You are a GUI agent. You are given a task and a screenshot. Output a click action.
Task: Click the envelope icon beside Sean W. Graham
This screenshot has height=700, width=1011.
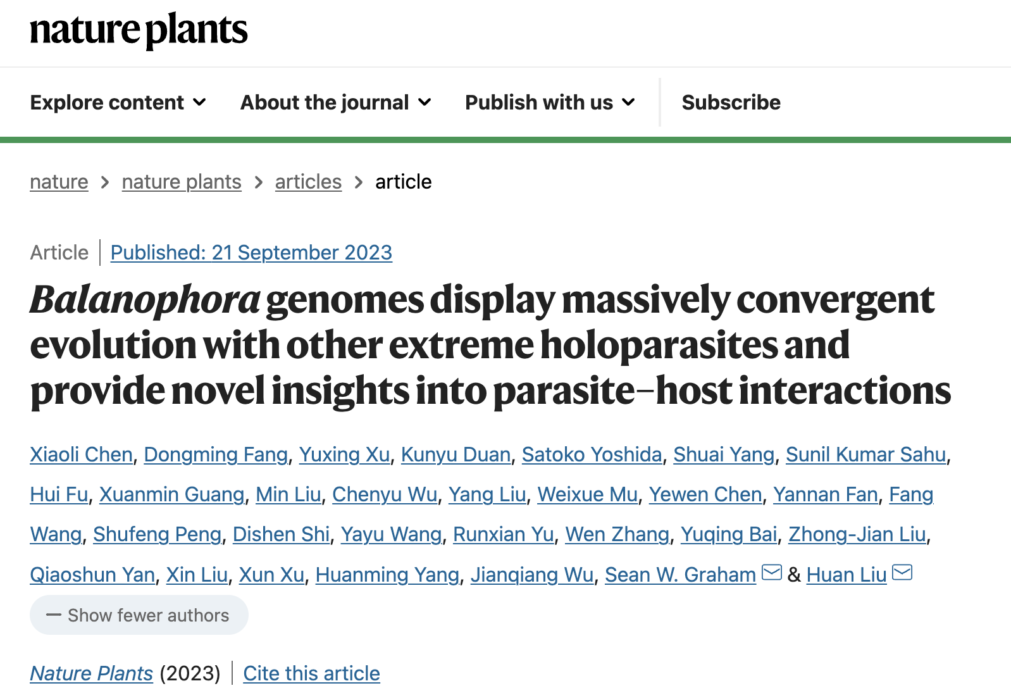772,573
